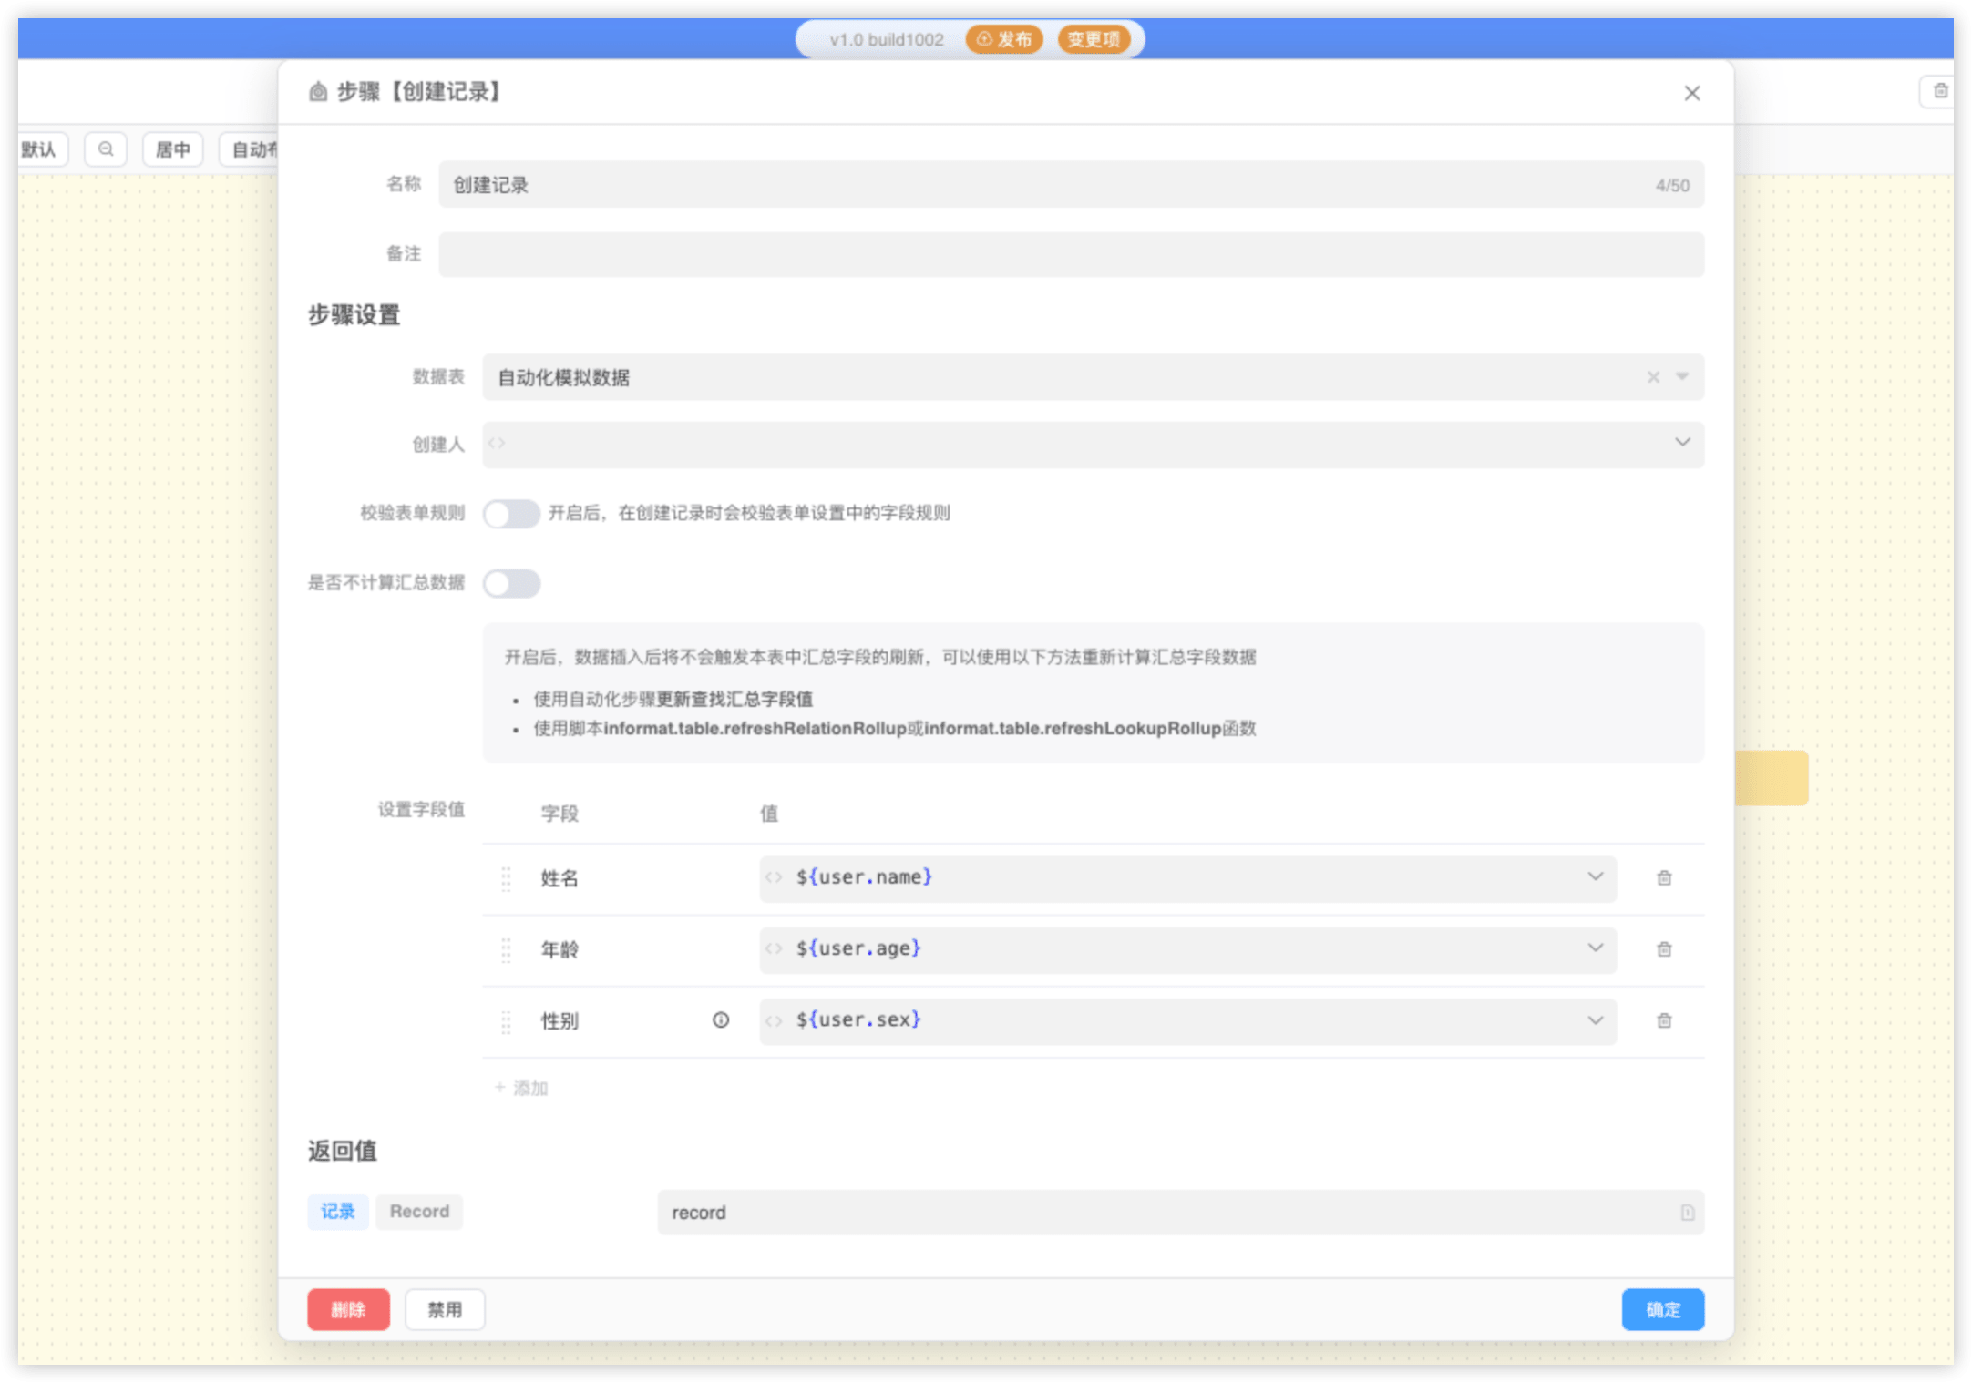Screen dimensions: 1972x1383
Task: Click copy icon in record field
Action: (x=1687, y=1213)
